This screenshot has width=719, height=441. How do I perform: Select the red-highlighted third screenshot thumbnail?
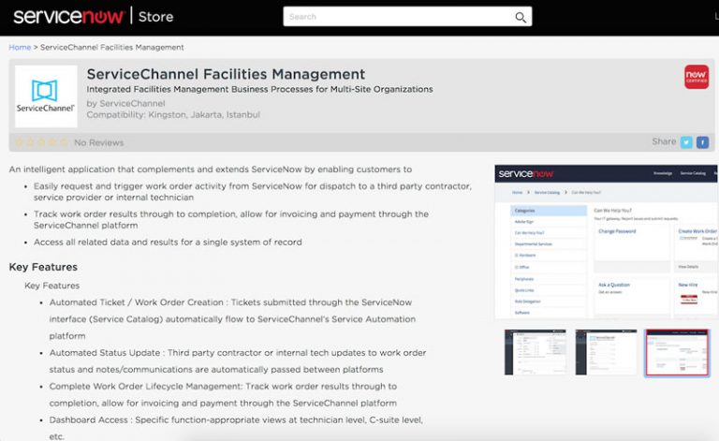coord(677,353)
